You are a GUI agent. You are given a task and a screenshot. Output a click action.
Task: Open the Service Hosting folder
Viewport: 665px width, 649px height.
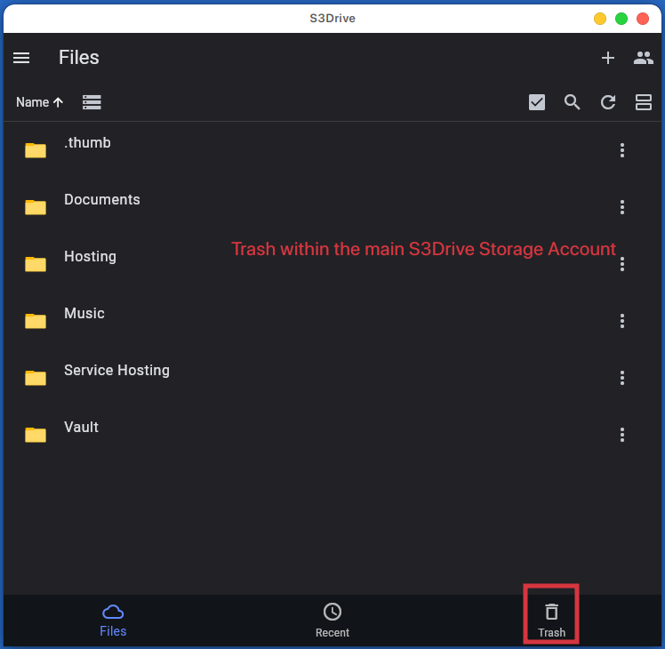(x=116, y=371)
